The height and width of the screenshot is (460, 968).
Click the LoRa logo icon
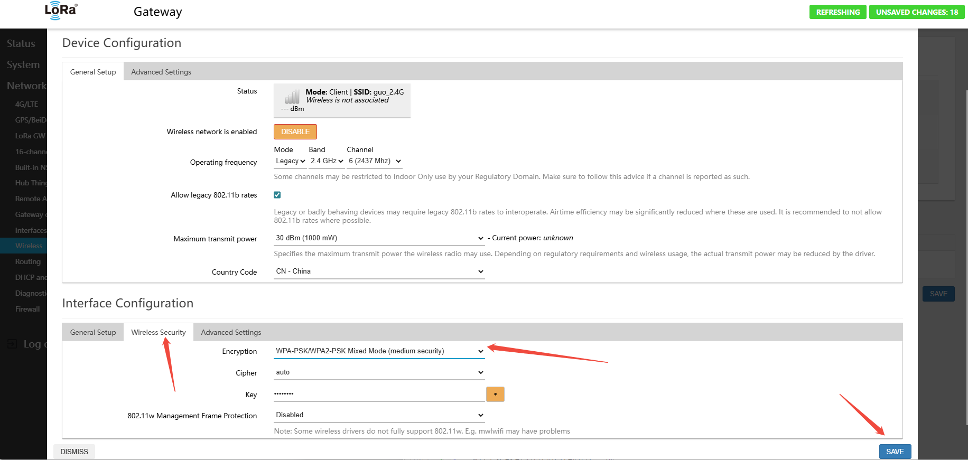point(60,11)
